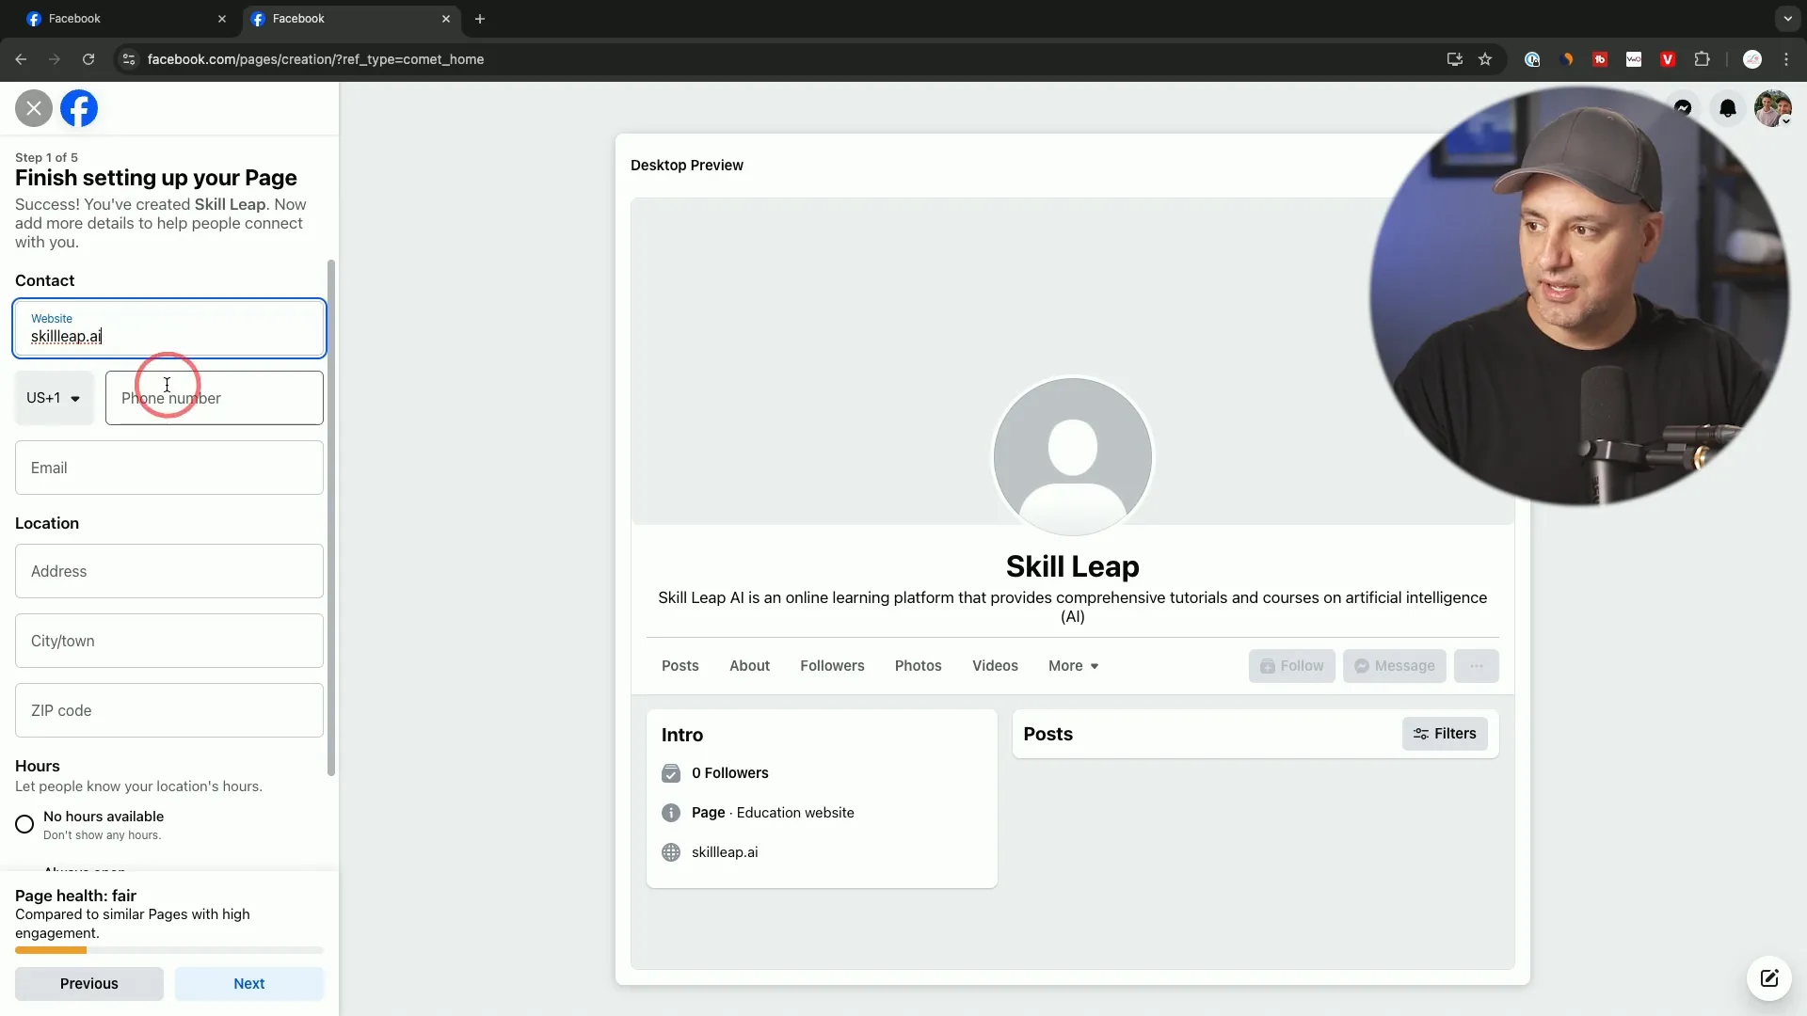Screen dimensions: 1807x1016
Task: Click the ZIP code input field
Action: (169, 710)
